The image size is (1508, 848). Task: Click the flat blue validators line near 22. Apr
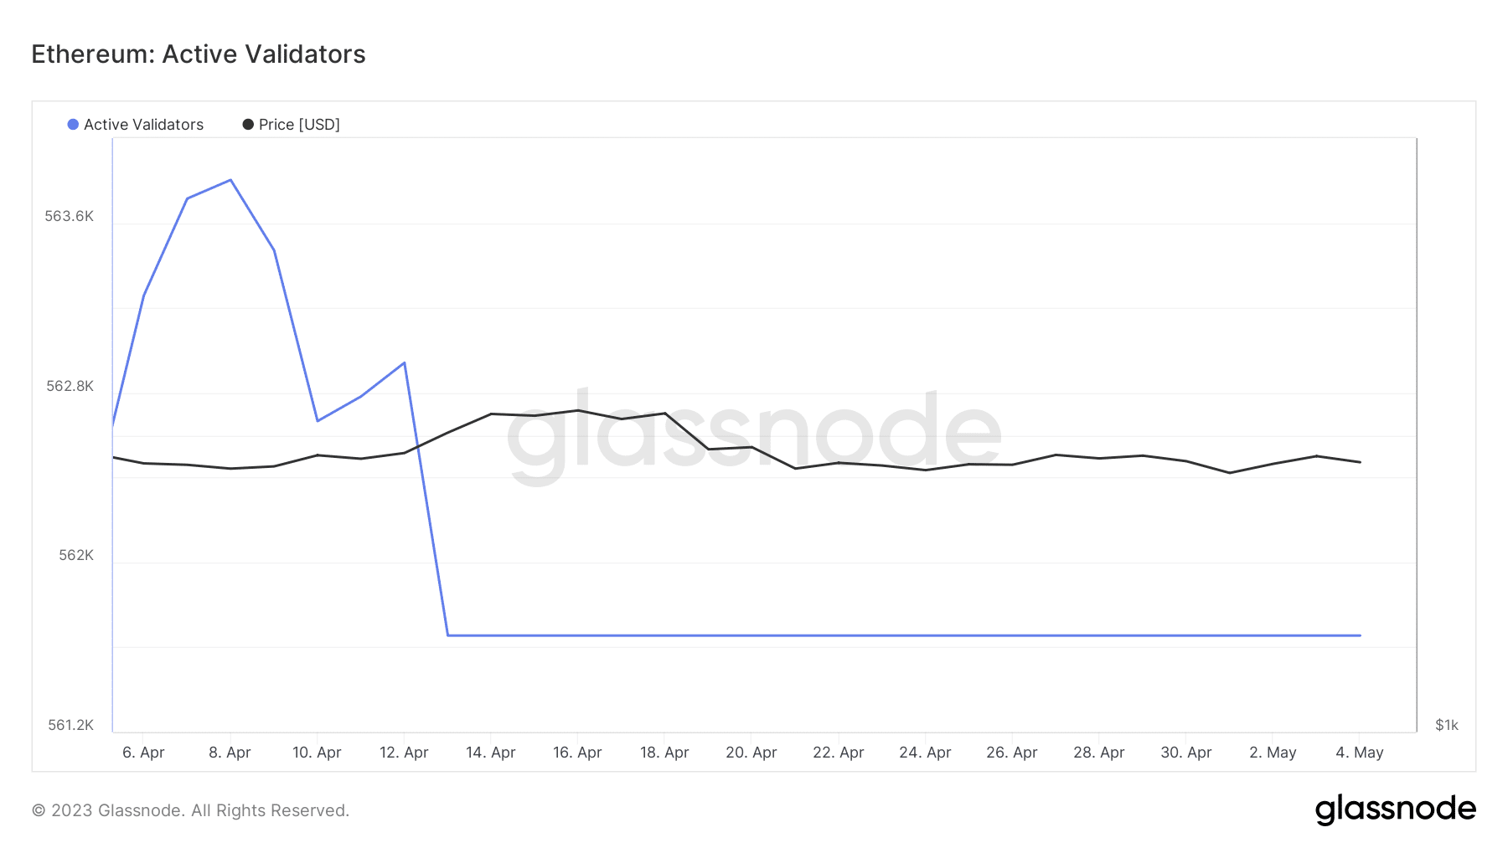coord(839,635)
